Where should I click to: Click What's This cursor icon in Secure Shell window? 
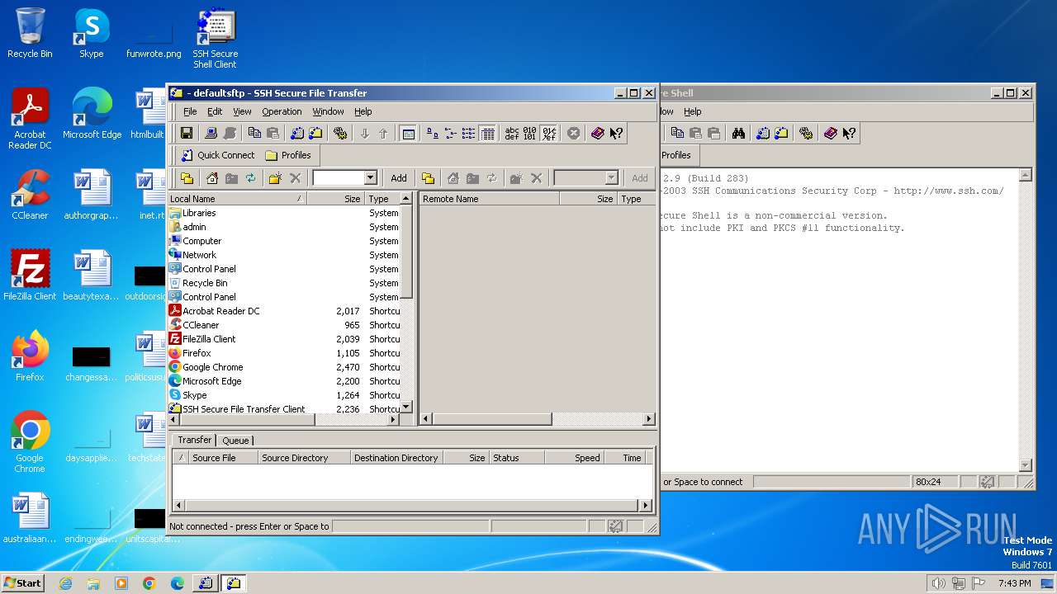tap(849, 134)
